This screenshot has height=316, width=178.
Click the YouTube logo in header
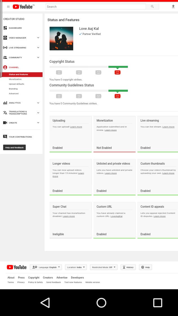pos(23,7)
